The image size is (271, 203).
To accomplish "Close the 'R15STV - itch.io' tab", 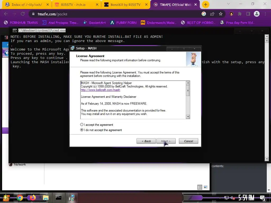I will pyautogui.click(x=97, y=5).
